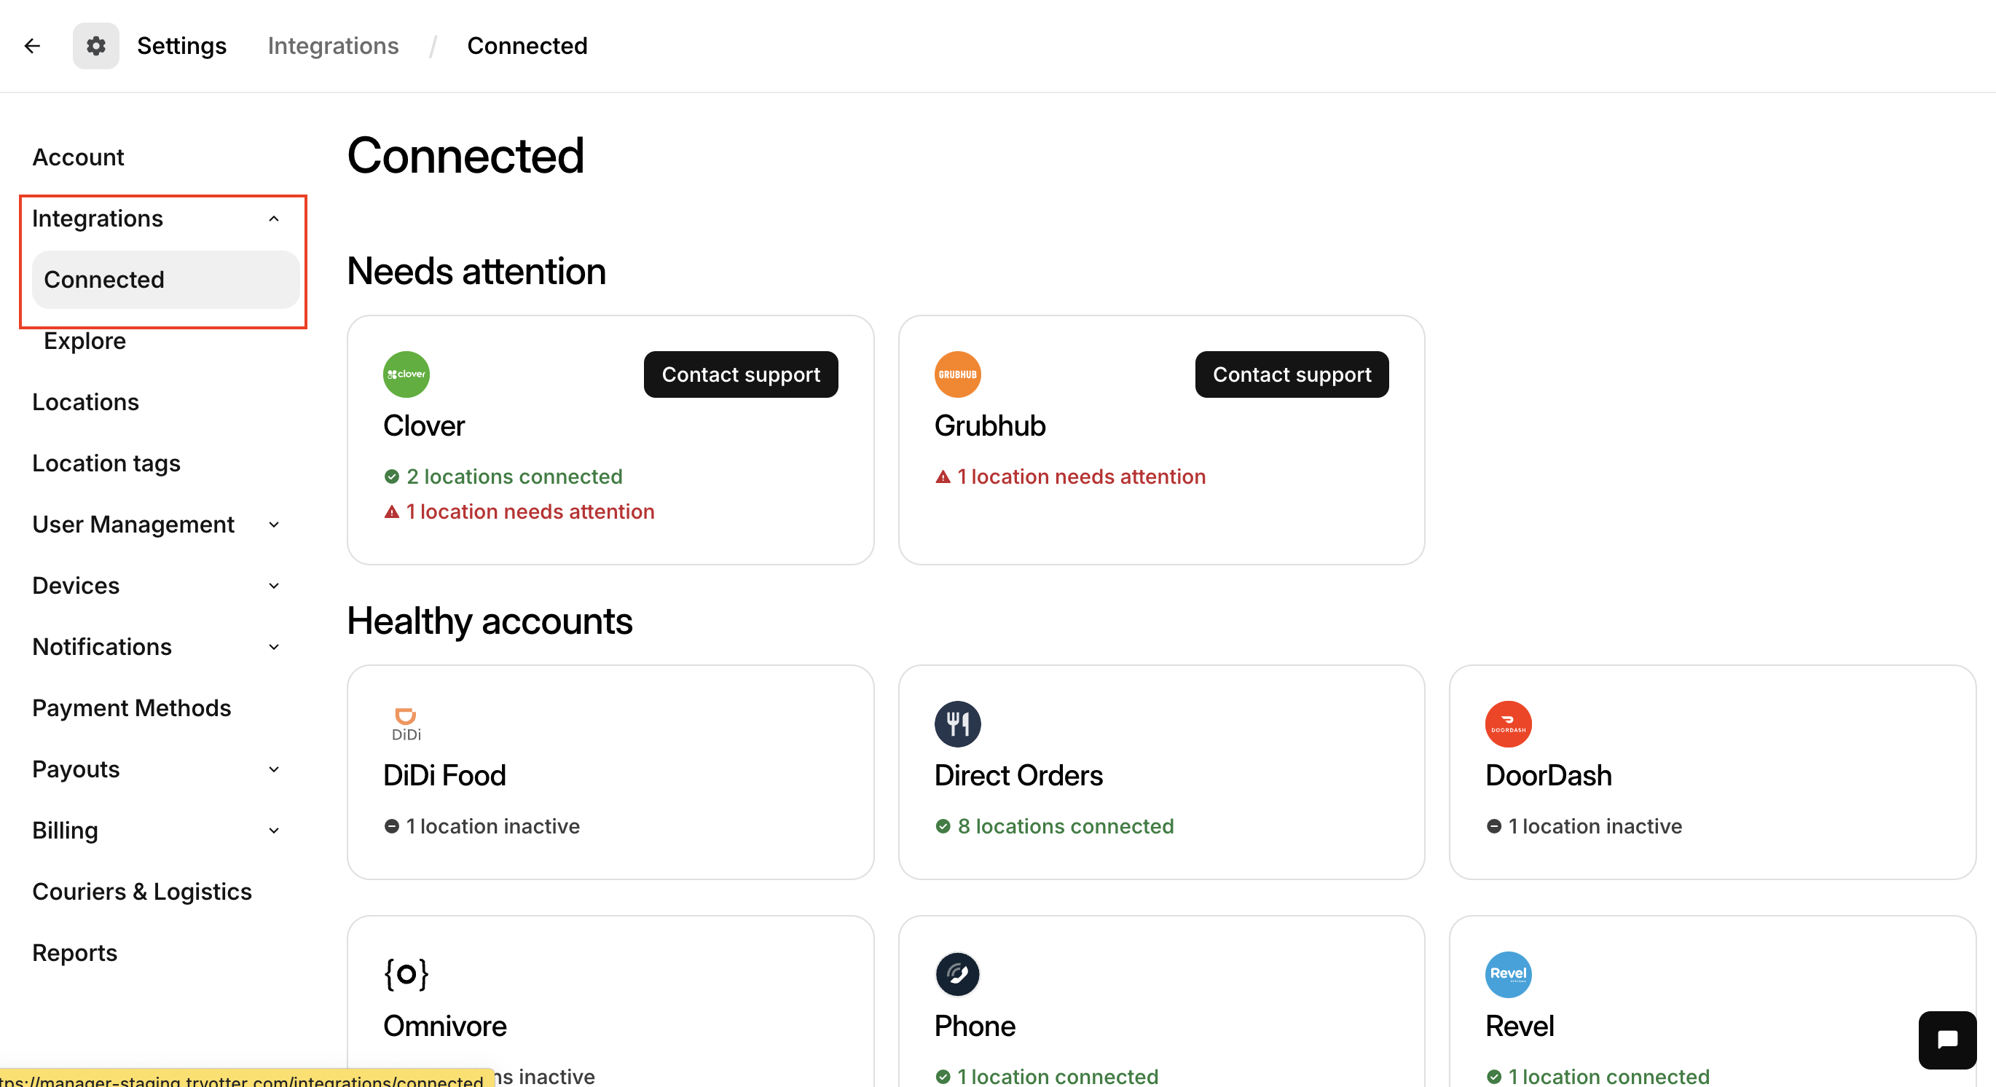The width and height of the screenshot is (1996, 1087).
Task: Contact support for Clover
Action: pos(740,374)
